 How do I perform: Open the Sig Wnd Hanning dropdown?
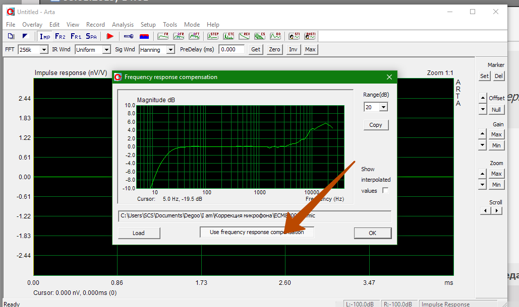coord(170,50)
